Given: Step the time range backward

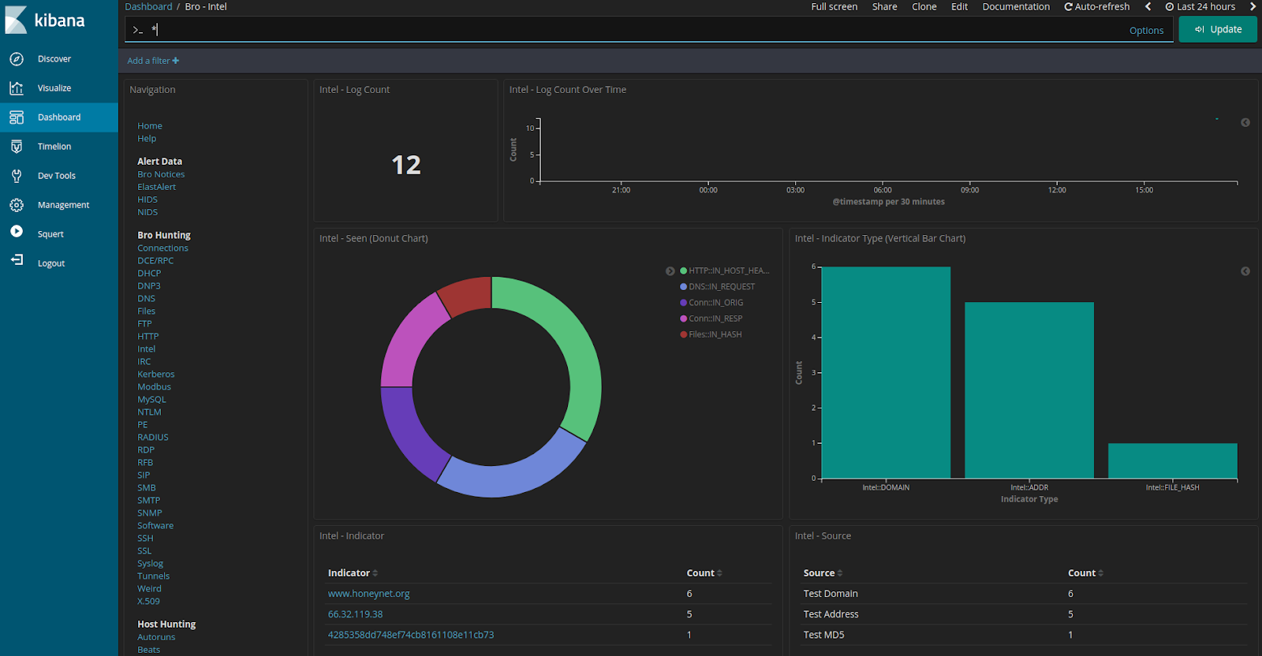Looking at the screenshot, I should pyautogui.click(x=1148, y=6).
